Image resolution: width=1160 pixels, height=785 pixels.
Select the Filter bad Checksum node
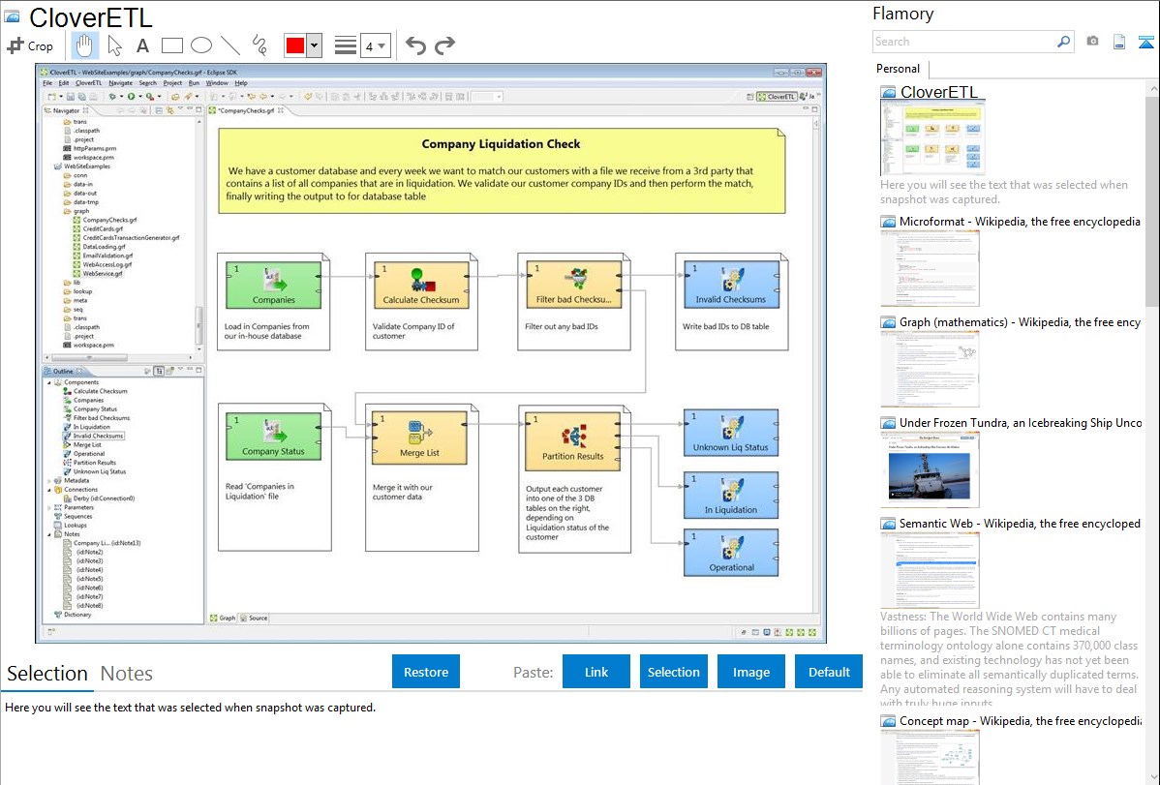click(x=574, y=285)
